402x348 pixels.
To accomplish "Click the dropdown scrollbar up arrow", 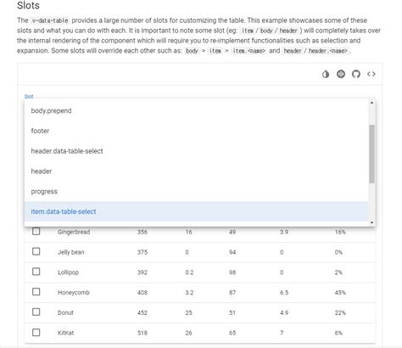I will [x=371, y=103].
